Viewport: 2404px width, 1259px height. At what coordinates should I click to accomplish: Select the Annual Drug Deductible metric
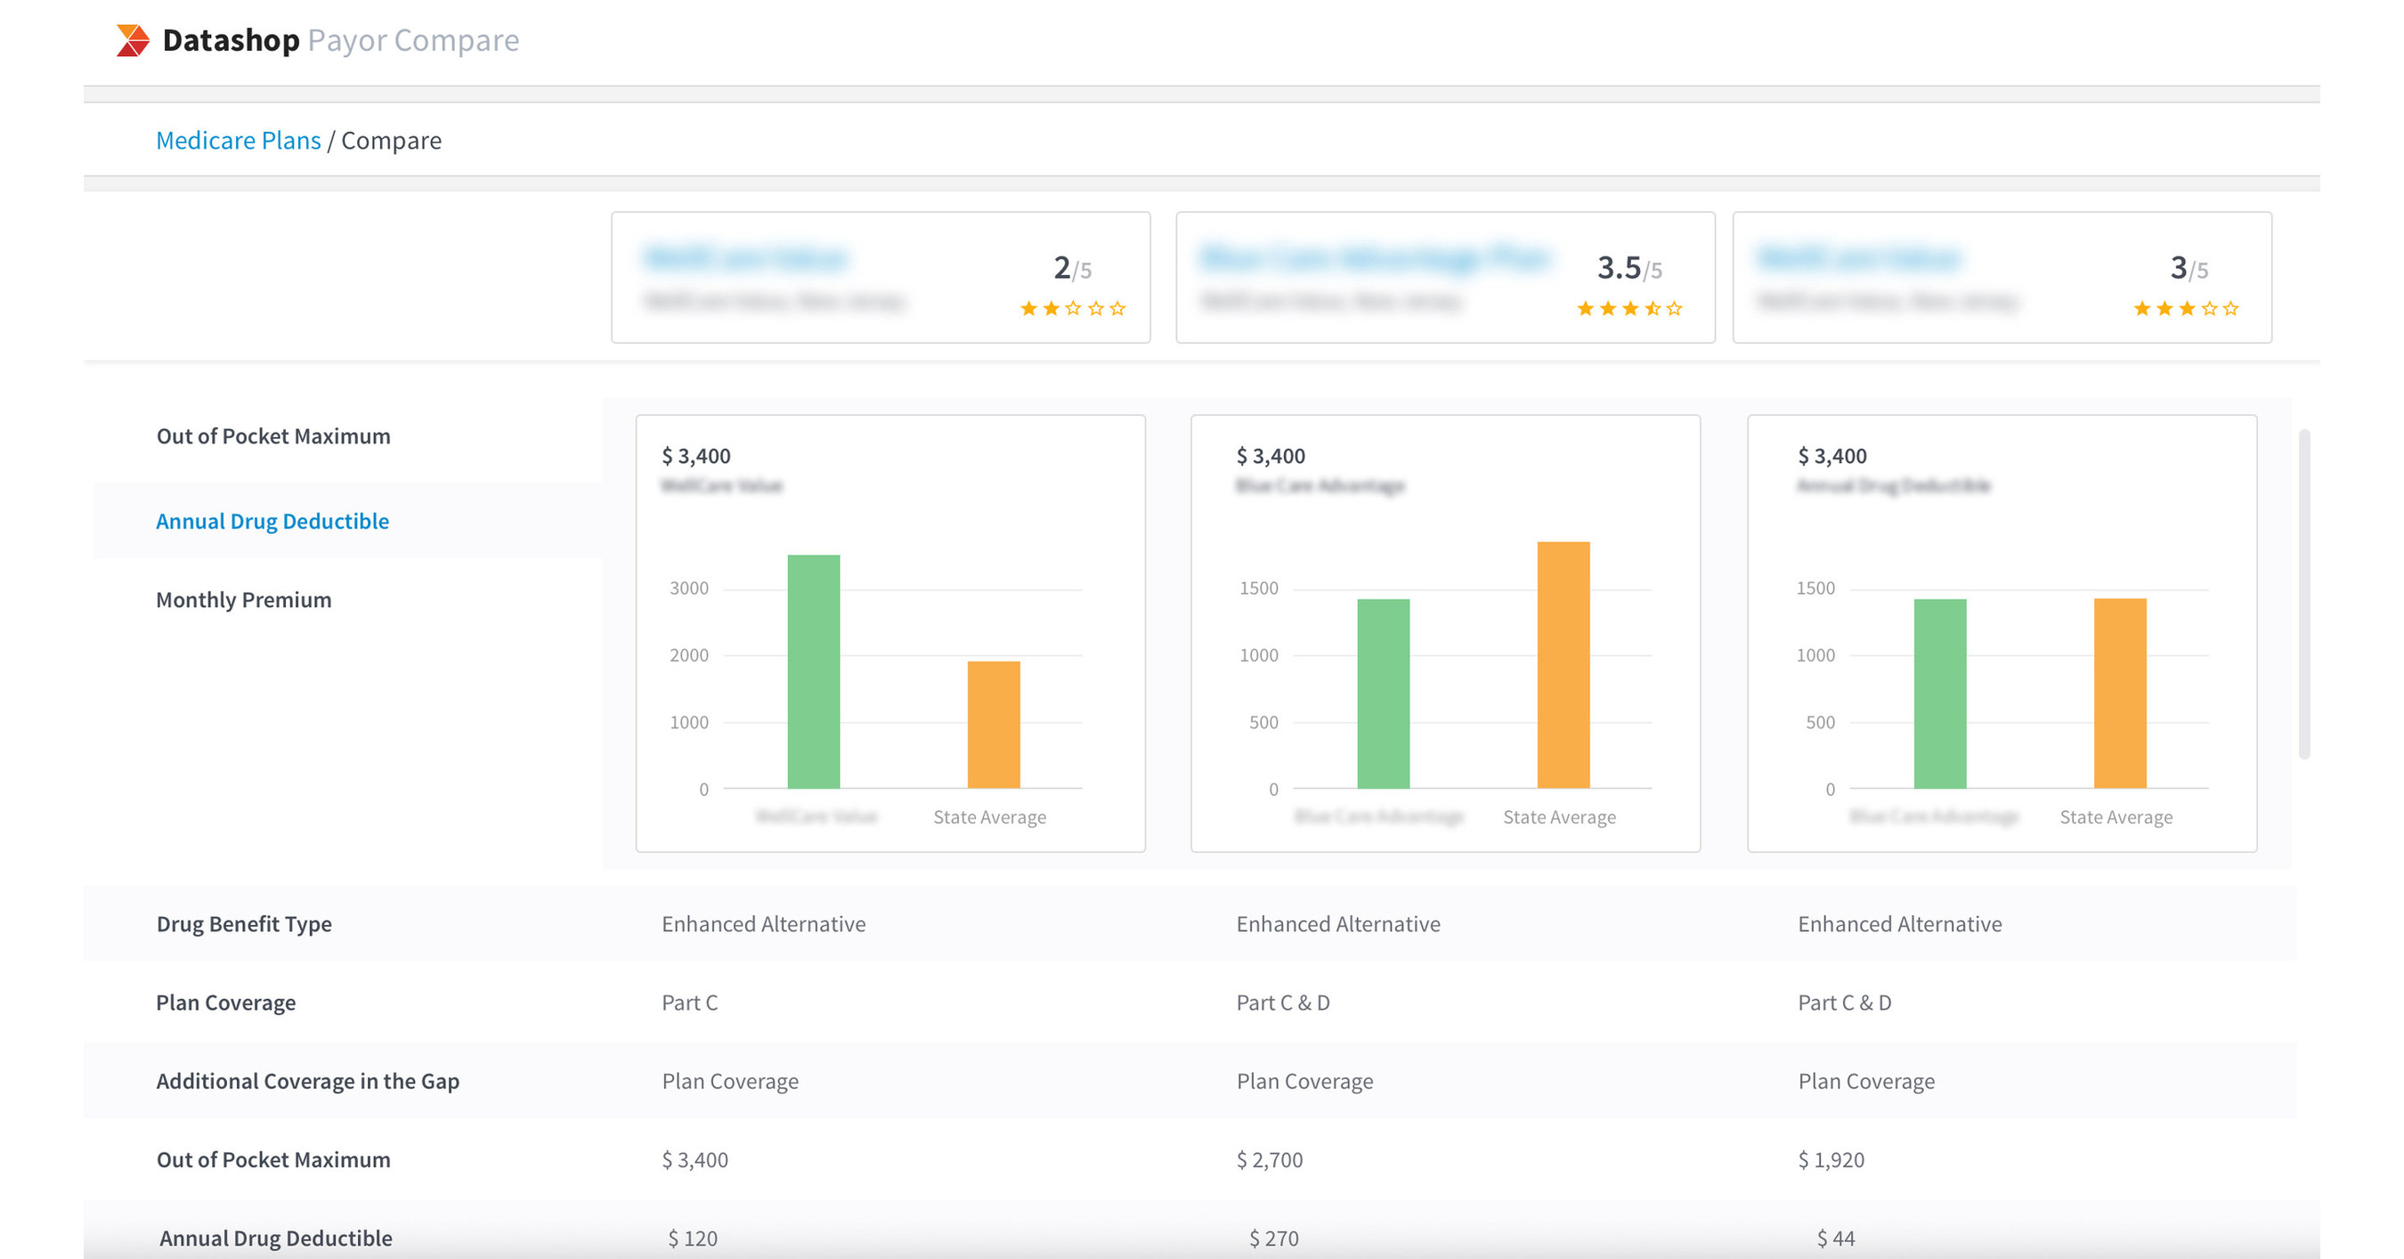click(272, 521)
